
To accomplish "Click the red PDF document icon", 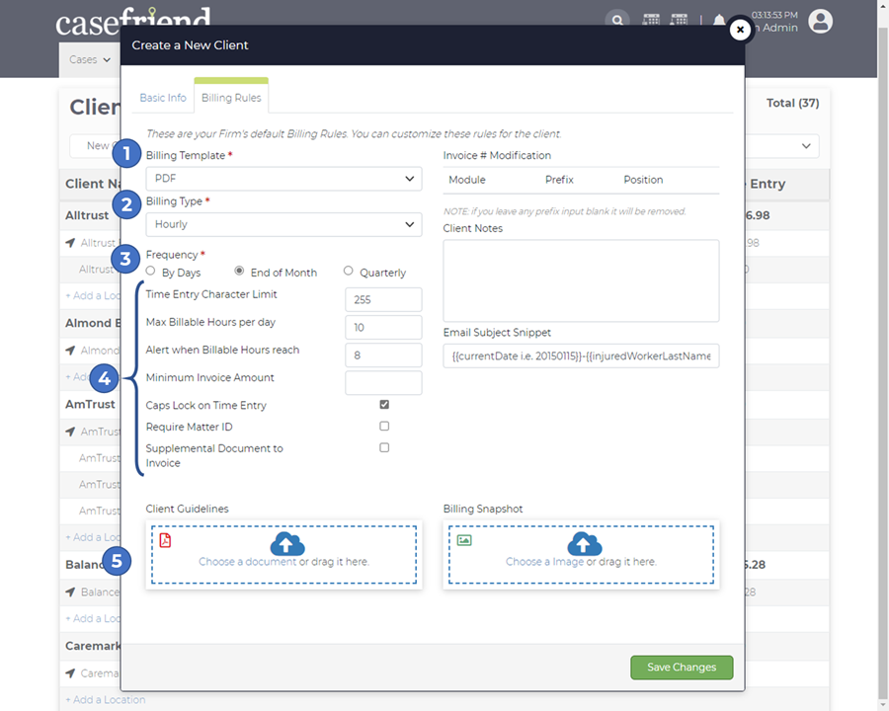I will [165, 540].
